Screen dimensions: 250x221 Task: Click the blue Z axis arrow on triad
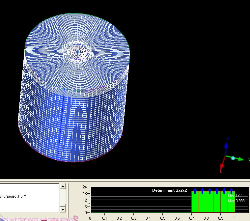(x=226, y=145)
